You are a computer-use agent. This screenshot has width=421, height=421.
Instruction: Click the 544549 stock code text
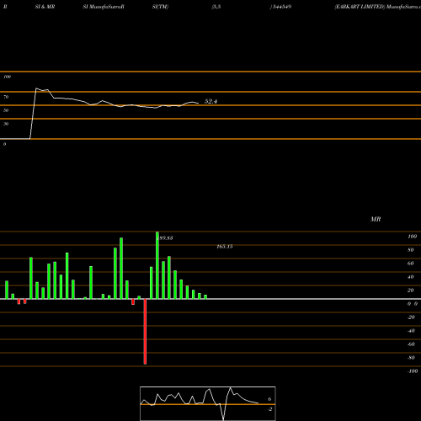tap(281, 7)
